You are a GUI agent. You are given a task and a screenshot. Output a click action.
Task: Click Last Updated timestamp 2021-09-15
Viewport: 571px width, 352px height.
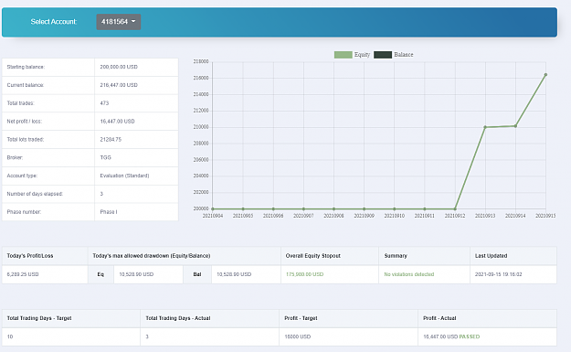tap(498, 274)
